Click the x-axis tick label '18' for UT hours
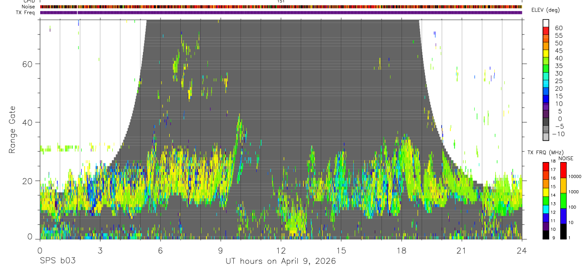 click(x=402, y=250)
